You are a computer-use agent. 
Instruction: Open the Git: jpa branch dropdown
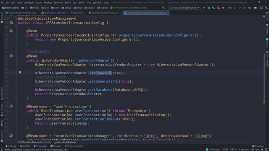point(255,149)
